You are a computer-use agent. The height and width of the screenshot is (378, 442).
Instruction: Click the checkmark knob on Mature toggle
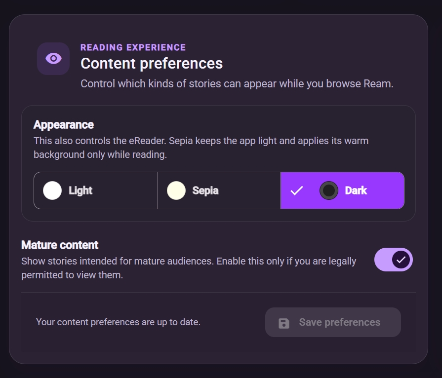(401, 260)
